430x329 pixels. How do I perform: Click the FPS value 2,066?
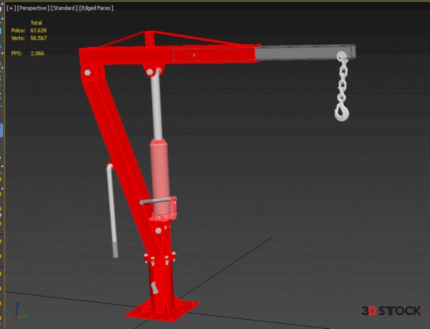[37, 53]
